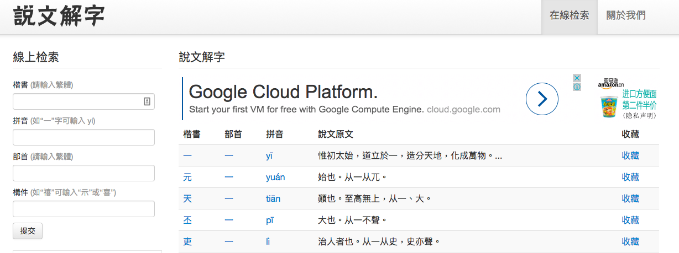Image resolution: width=679 pixels, height=253 pixels.
Task: Click the amazon.cn logo in the ad
Action: pos(610,84)
